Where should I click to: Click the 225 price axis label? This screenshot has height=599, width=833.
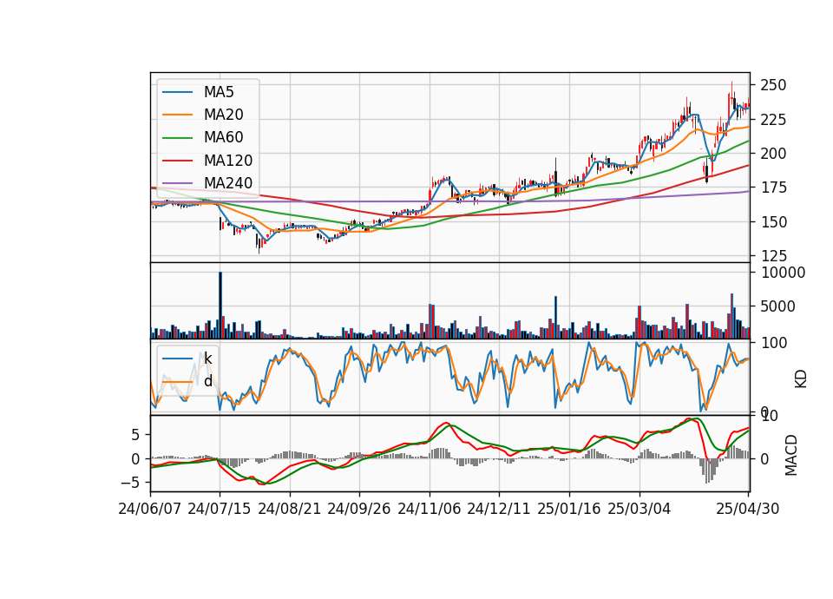(773, 120)
